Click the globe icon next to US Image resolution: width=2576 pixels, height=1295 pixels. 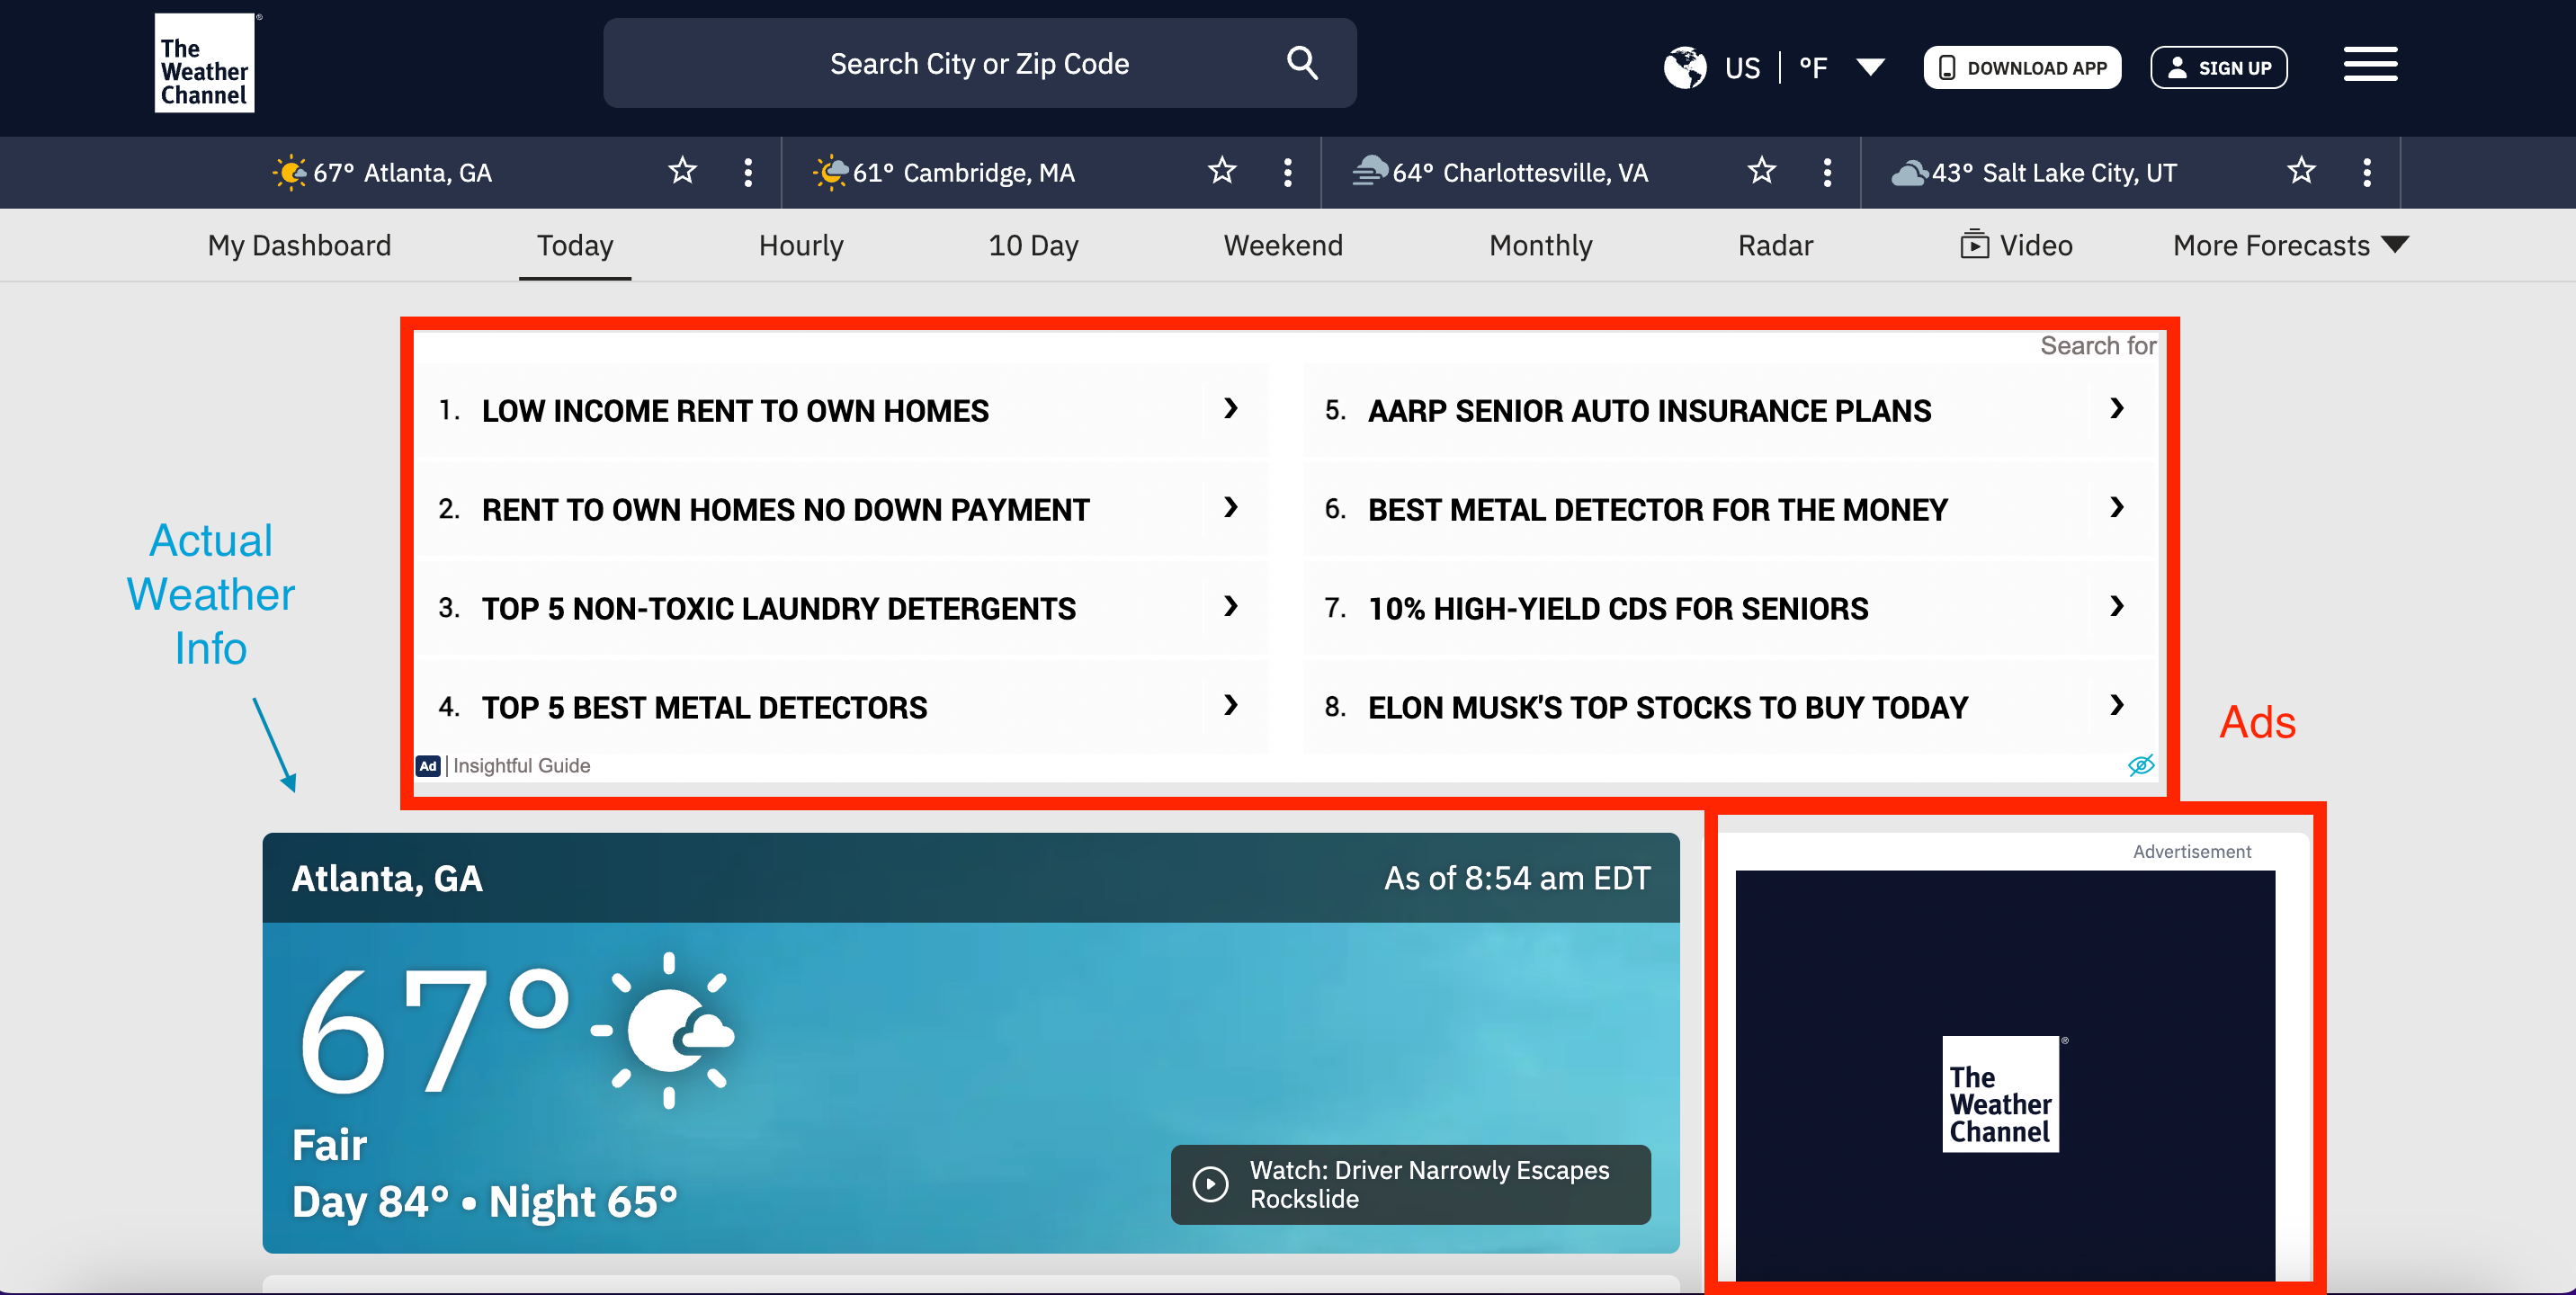pyautogui.click(x=1685, y=67)
